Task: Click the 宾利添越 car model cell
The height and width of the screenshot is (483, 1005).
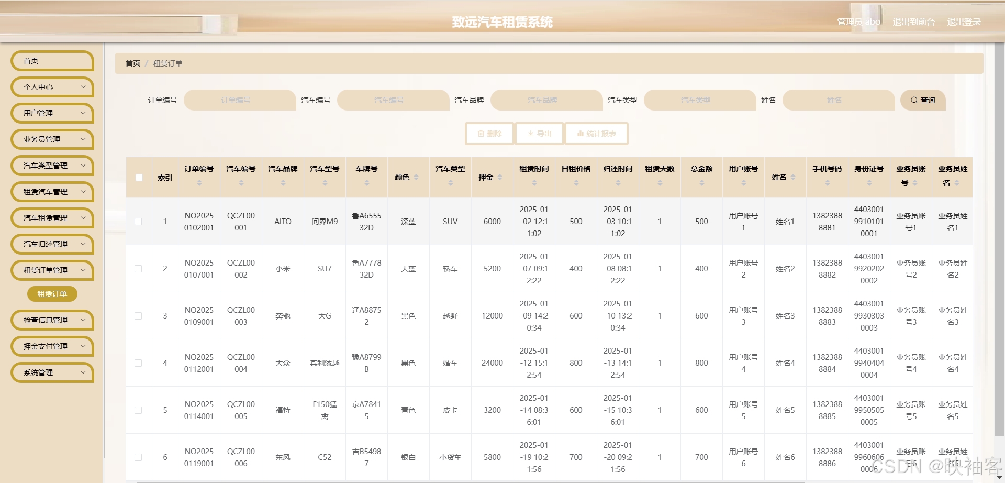Action: coord(325,363)
